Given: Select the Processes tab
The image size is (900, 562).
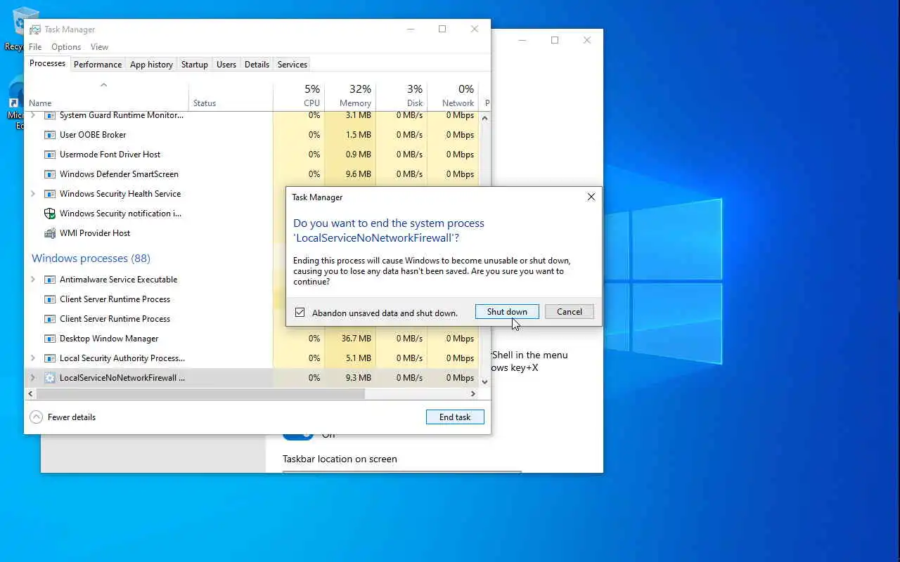Looking at the screenshot, I should (x=47, y=63).
